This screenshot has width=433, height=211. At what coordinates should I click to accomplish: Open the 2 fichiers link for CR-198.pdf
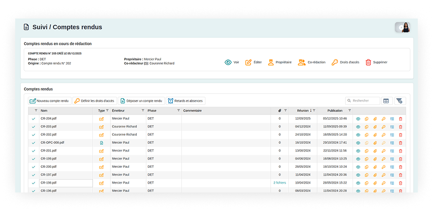pyautogui.click(x=279, y=183)
